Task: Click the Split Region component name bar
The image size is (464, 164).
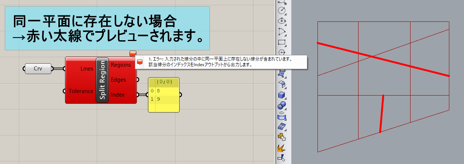Action: [102, 80]
